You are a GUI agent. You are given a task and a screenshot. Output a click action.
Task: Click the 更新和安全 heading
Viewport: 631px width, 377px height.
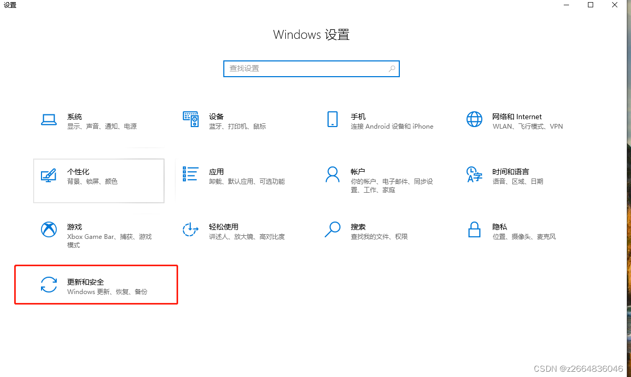(x=86, y=282)
